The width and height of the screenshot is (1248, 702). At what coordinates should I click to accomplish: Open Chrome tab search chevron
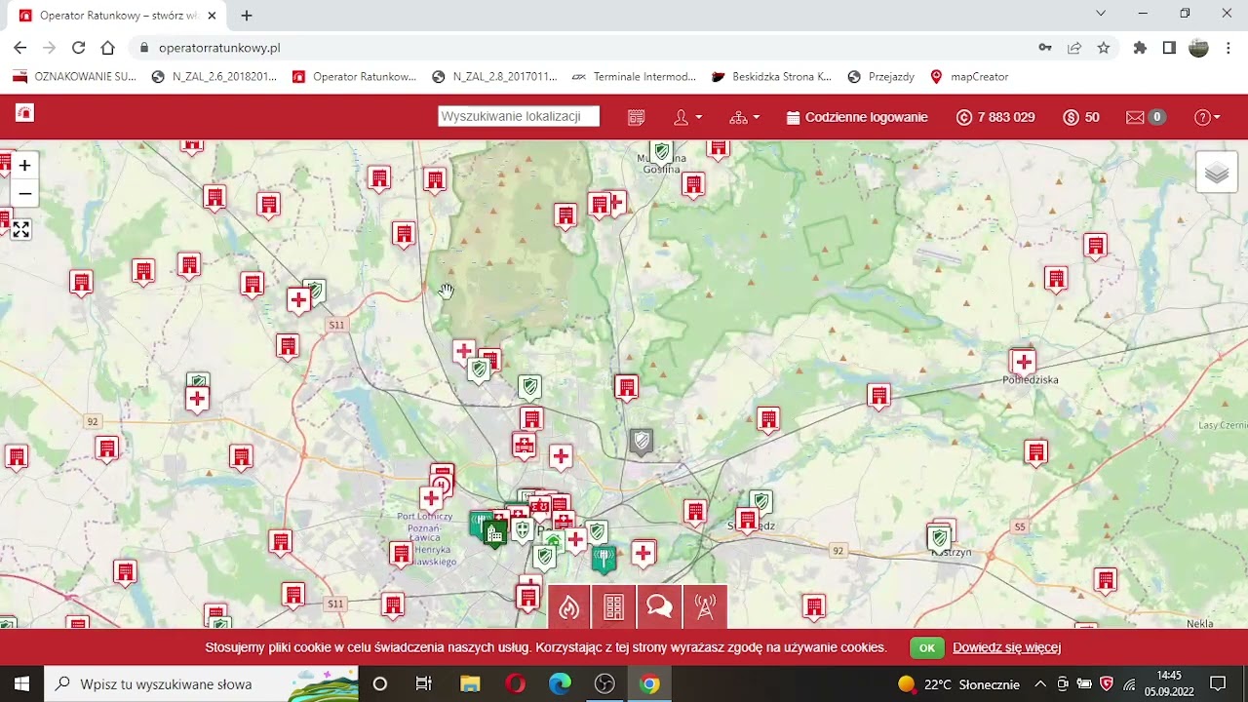tap(1101, 14)
